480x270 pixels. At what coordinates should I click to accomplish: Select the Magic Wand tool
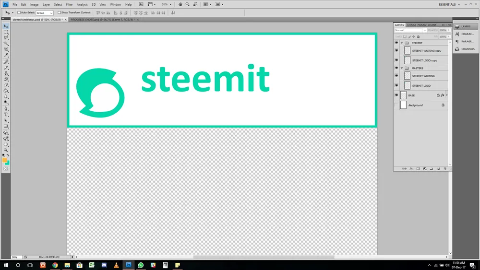coord(6,44)
